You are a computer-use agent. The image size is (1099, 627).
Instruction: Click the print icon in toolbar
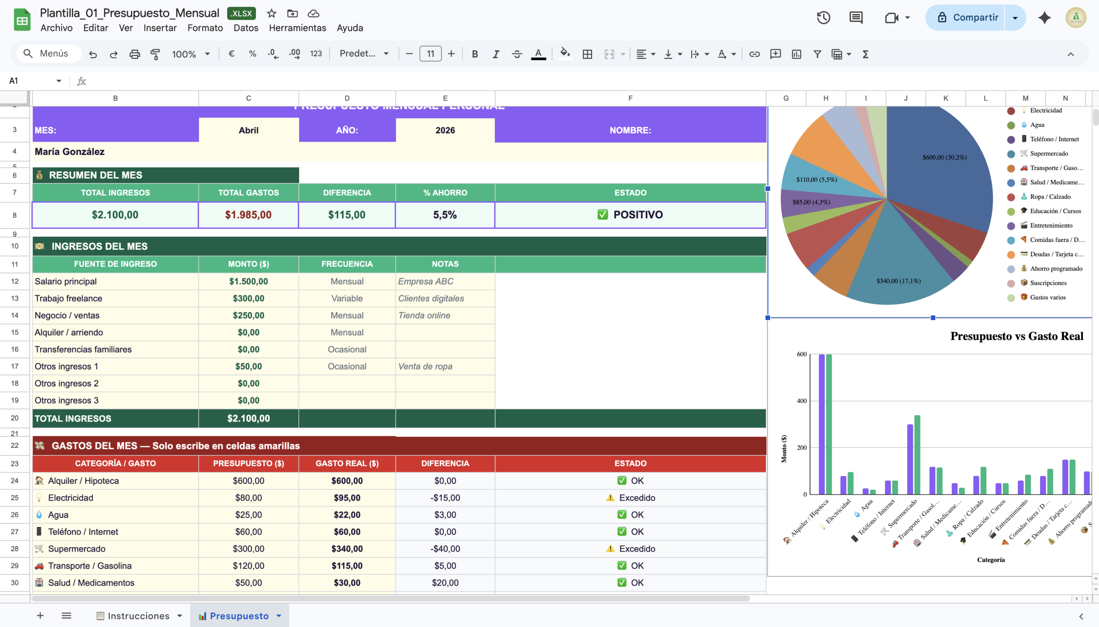(x=134, y=54)
